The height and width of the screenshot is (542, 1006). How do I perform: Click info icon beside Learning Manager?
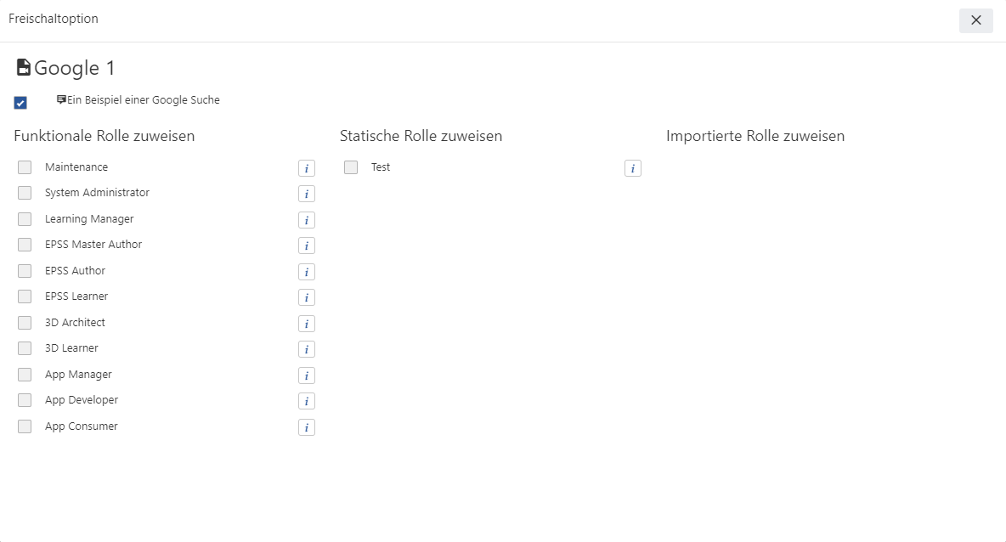[x=307, y=220]
